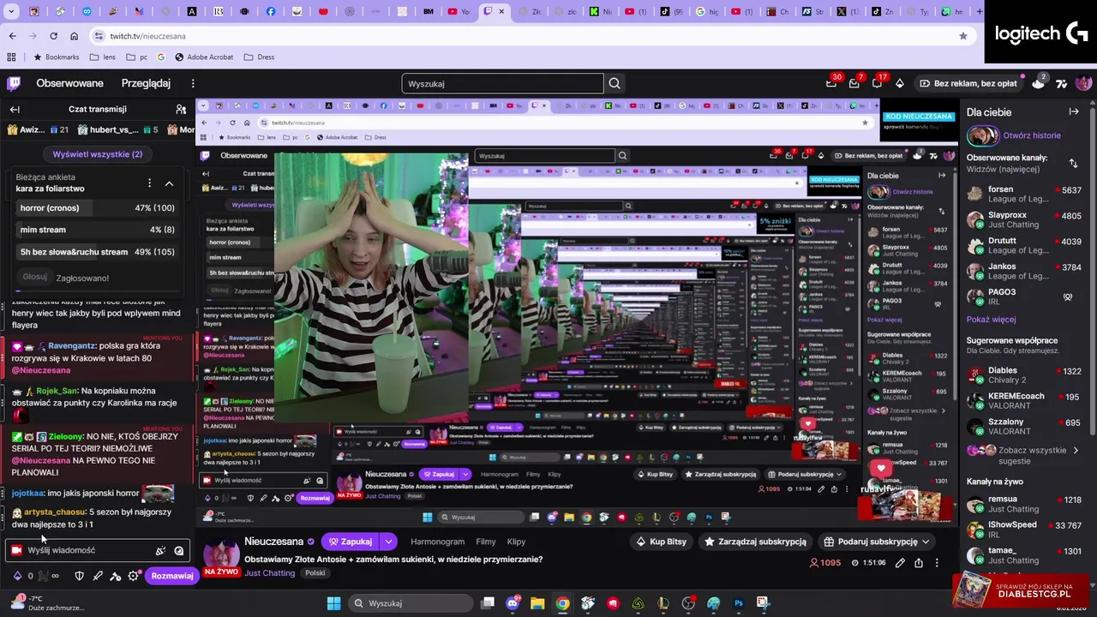Image resolution: width=1097 pixels, height=617 pixels.
Task: Open the Windows taskbar Wyszukaj search box
Action: click(411, 603)
